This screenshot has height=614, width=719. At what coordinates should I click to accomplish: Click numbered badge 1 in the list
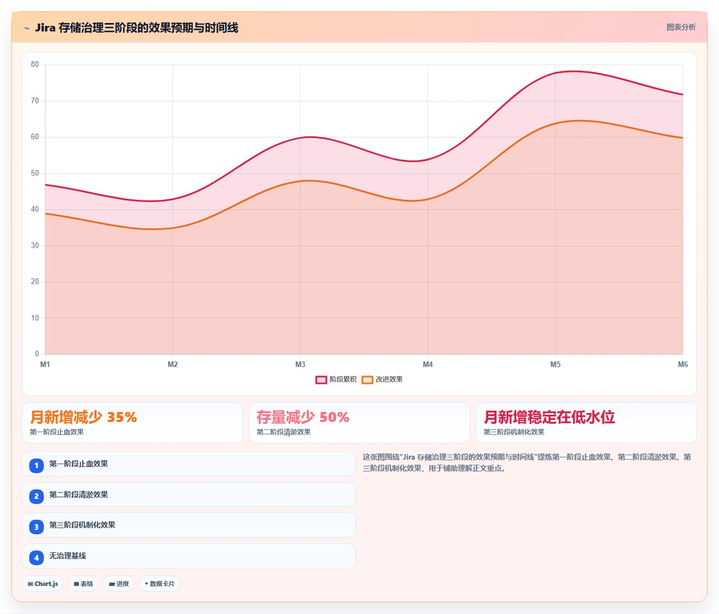coord(37,465)
